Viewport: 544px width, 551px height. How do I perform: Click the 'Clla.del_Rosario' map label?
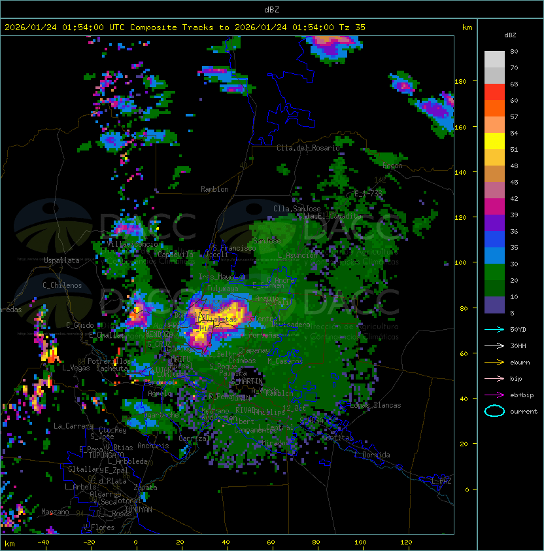pos(308,148)
